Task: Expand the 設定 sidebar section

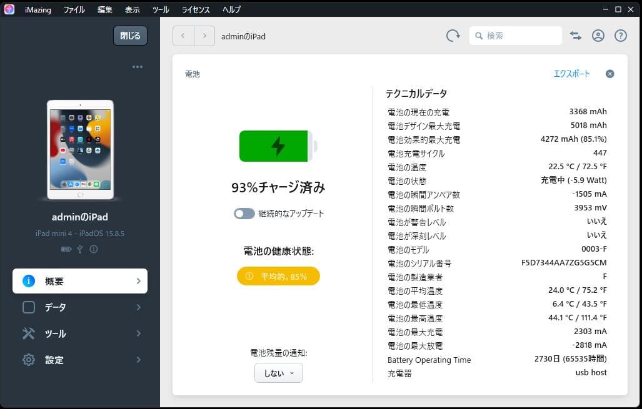Action: 80,360
